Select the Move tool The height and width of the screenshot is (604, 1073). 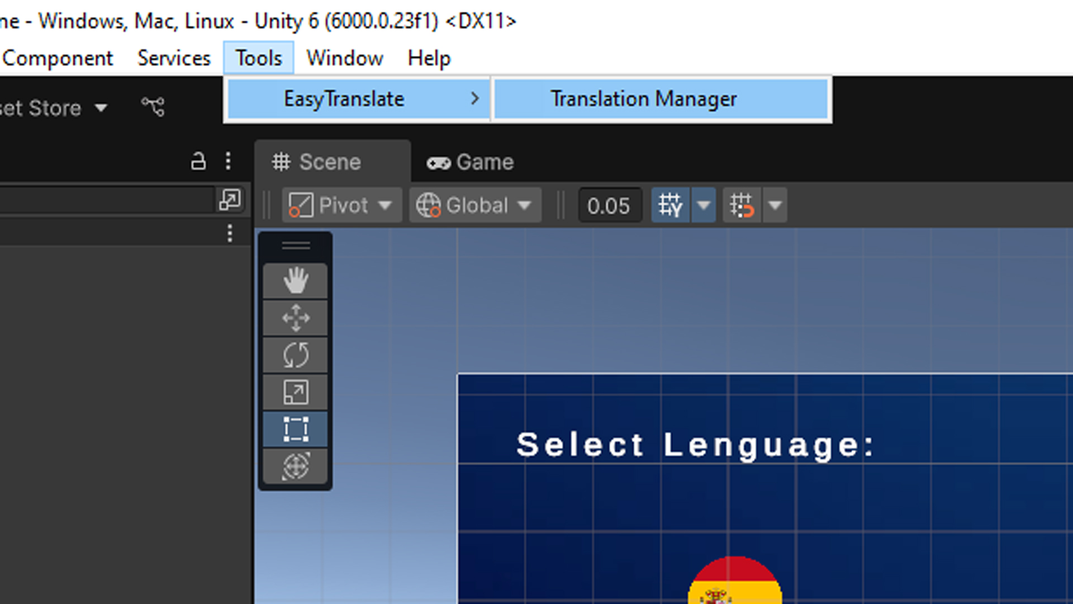point(295,318)
